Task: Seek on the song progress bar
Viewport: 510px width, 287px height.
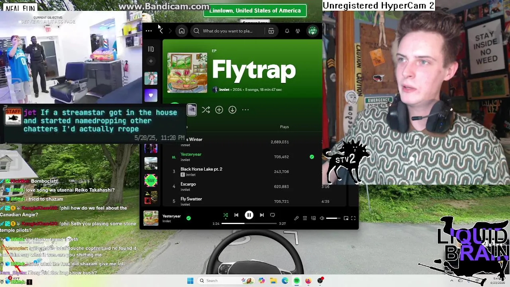Action: click(x=249, y=224)
